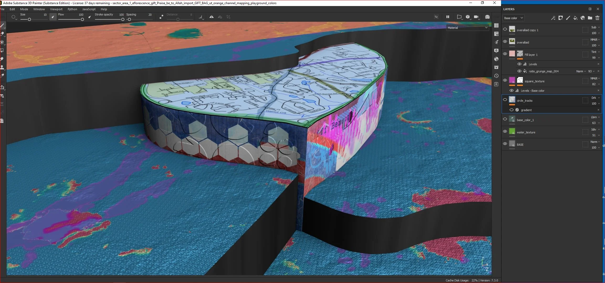The width and height of the screenshot is (605, 283).
Task: Toggle visibility of overallaid copy 1 layer
Action: pyautogui.click(x=505, y=29)
